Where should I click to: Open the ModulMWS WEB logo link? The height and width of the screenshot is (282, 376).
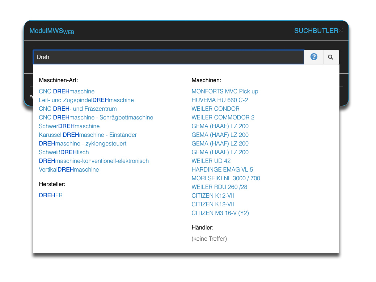(x=52, y=31)
